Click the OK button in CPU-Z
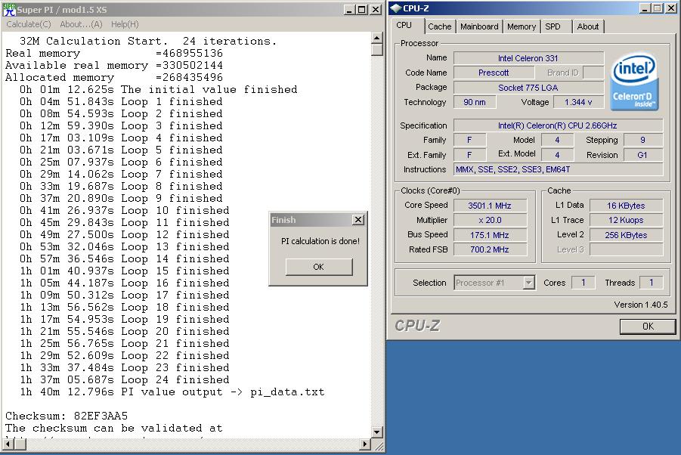This screenshot has height=455, width=681. (648, 326)
